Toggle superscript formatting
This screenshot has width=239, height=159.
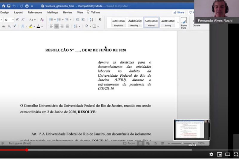click(15, 26)
